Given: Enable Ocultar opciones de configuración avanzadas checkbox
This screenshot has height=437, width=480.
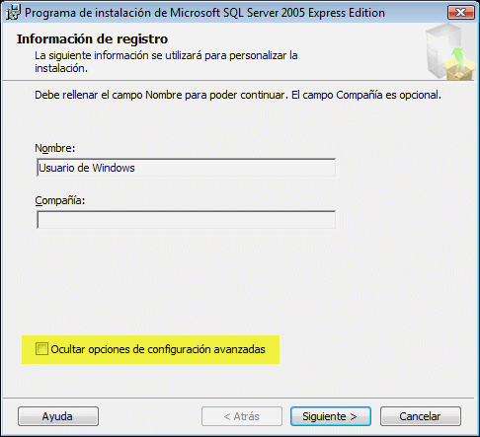Looking at the screenshot, I should pyautogui.click(x=41, y=349).
